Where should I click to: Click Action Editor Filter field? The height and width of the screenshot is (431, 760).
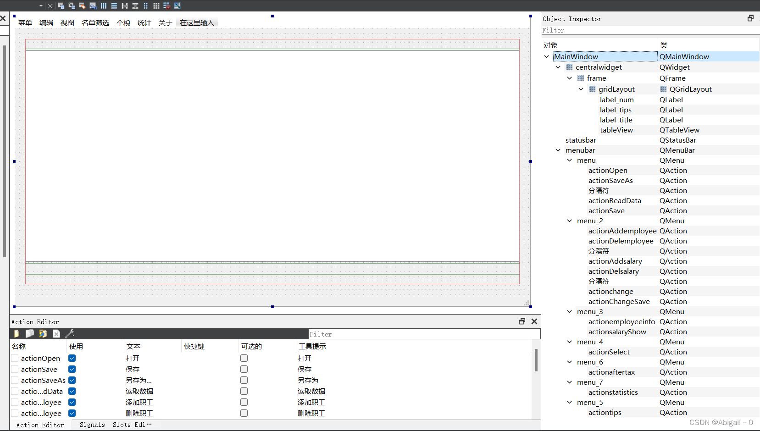point(424,334)
